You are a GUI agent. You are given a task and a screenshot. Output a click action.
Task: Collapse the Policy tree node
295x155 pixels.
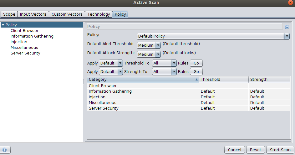[3, 25]
